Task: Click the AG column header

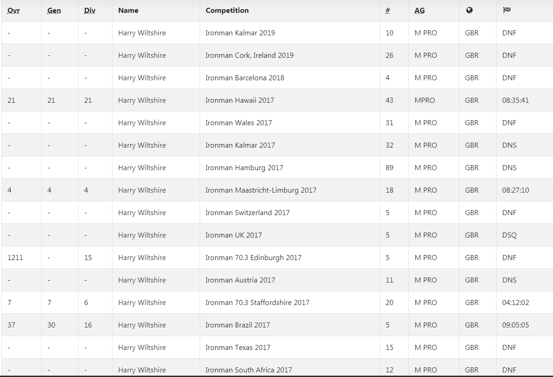Action: [x=419, y=11]
